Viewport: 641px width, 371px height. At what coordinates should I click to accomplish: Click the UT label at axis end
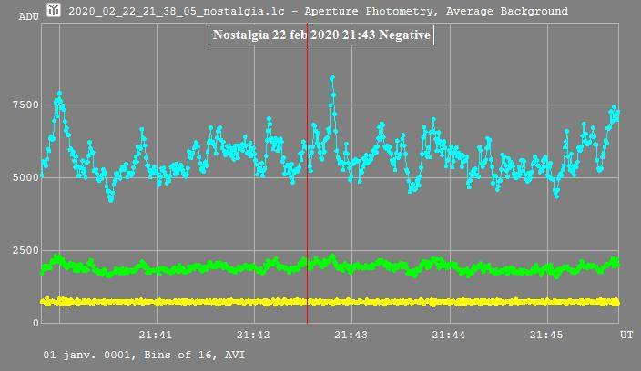[626, 336]
